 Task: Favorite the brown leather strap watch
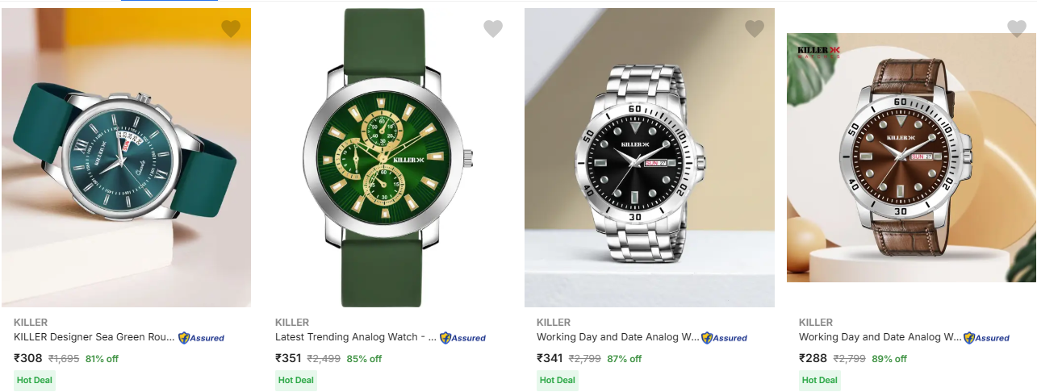1017,29
